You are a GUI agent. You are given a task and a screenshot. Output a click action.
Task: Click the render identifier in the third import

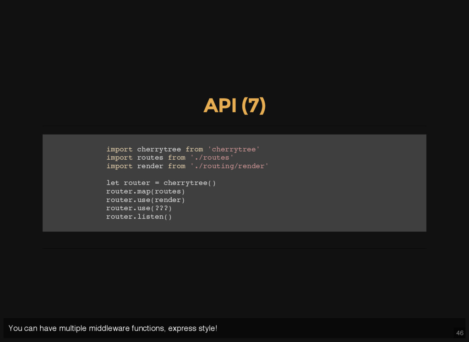coord(150,166)
